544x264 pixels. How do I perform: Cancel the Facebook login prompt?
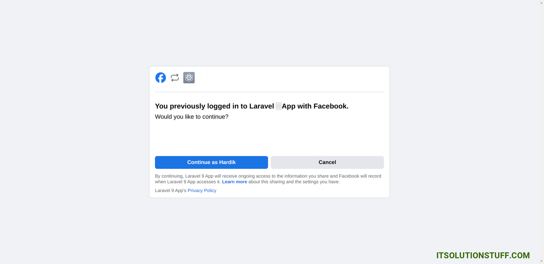coord(327,162)
